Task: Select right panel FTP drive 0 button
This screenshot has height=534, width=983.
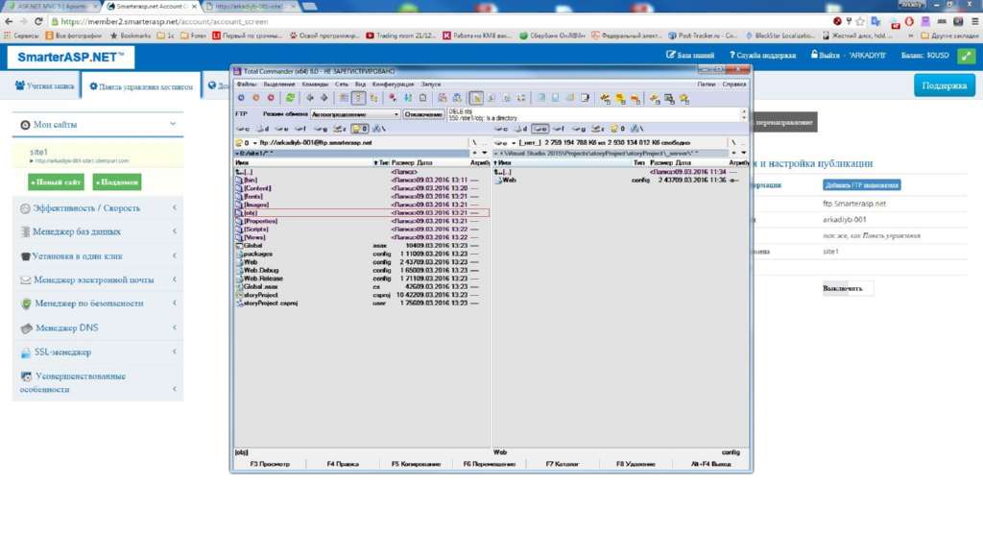Action: [617, 129]
